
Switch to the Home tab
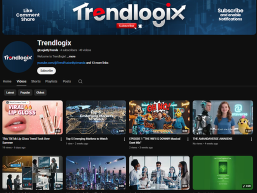pyautogui.click(x=7, y=81)
